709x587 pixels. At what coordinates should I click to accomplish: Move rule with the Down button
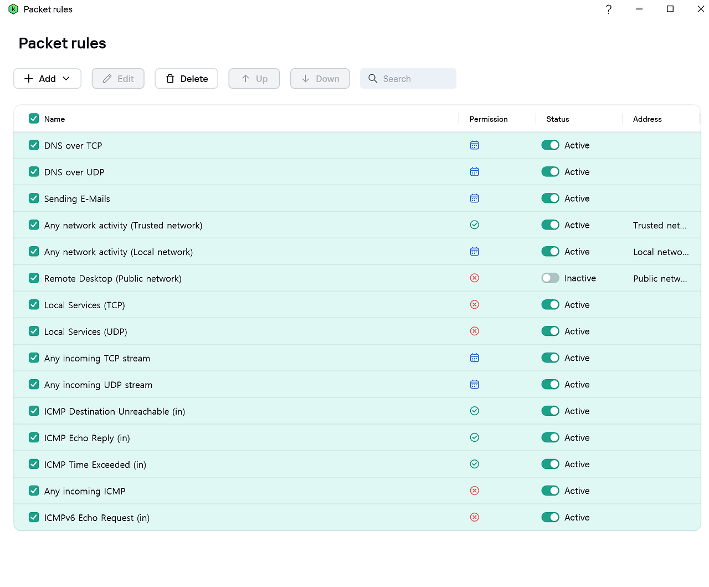(x=320, y=79)
